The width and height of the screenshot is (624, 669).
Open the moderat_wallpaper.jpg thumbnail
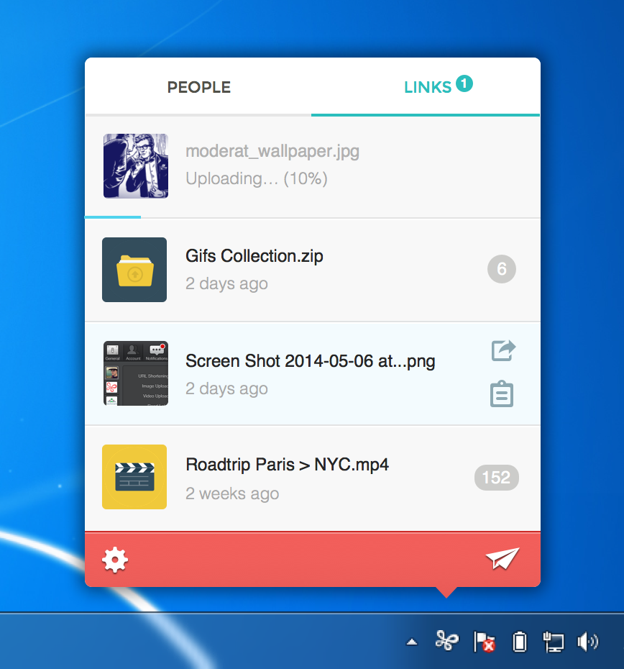[x=136, y=166]
